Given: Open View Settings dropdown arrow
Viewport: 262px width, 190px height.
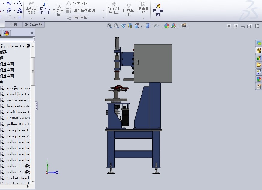Looking at the screenshot, I should pyautogui.click(x=188, y=26).
